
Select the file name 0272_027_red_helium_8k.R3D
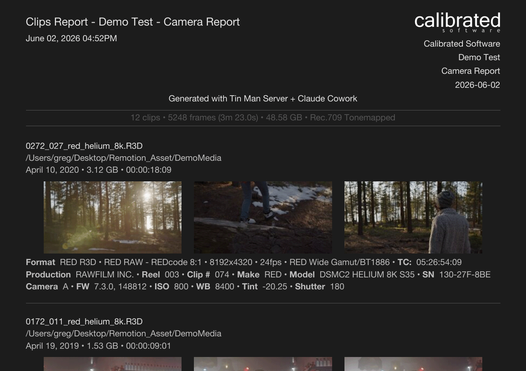pos(84,146)
